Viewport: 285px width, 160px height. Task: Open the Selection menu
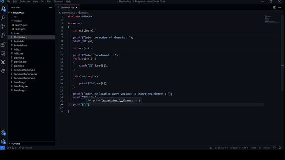coord(25,1)
